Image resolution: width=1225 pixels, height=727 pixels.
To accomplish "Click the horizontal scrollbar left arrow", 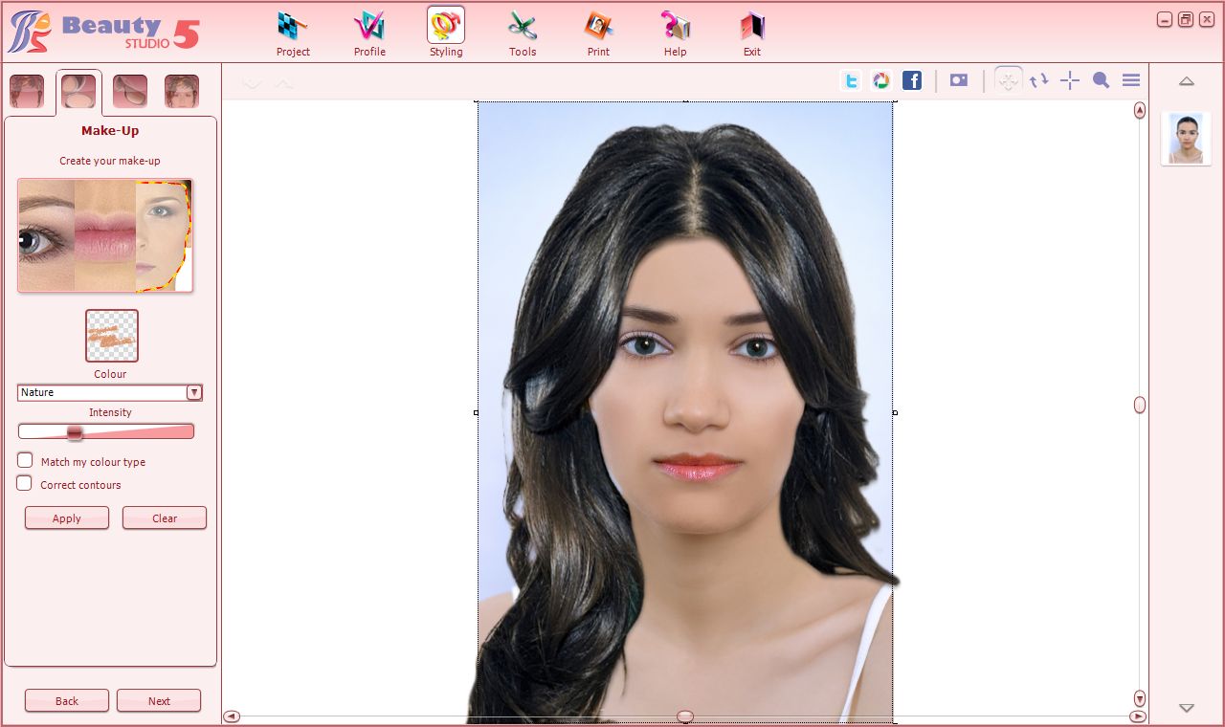I will (x=232, y=716).
